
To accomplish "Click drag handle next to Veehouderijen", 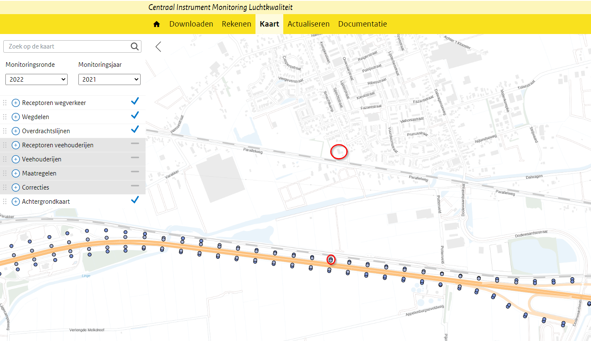I will click(x=5, y=159).
